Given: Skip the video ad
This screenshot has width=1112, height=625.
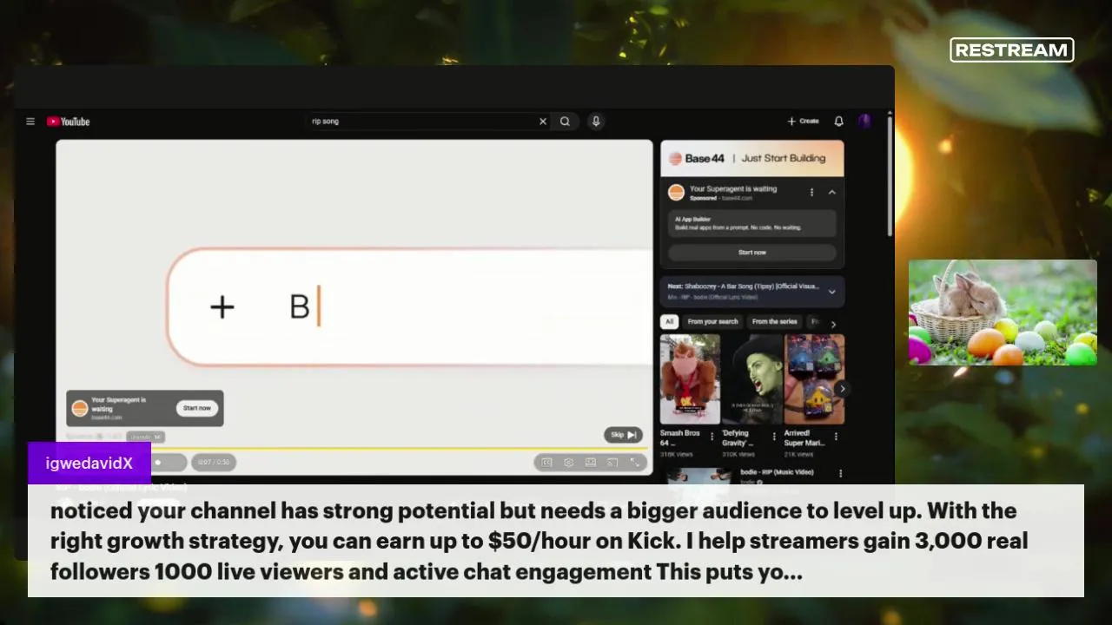Looking at the screenshot, I should coord(624,435).
